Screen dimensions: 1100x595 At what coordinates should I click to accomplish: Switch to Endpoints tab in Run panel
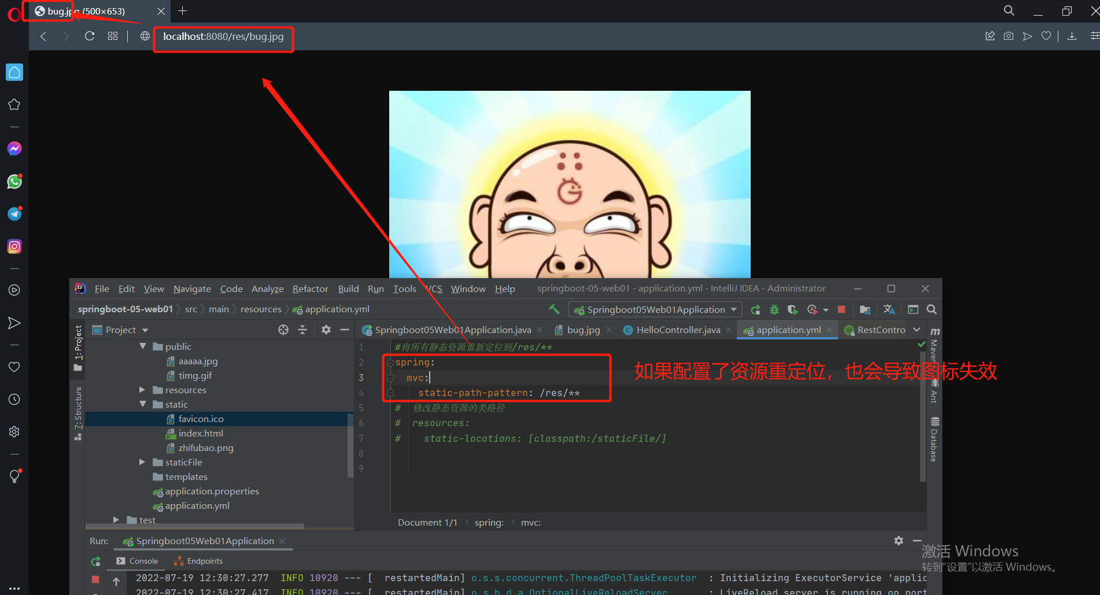tap(198, 561)
